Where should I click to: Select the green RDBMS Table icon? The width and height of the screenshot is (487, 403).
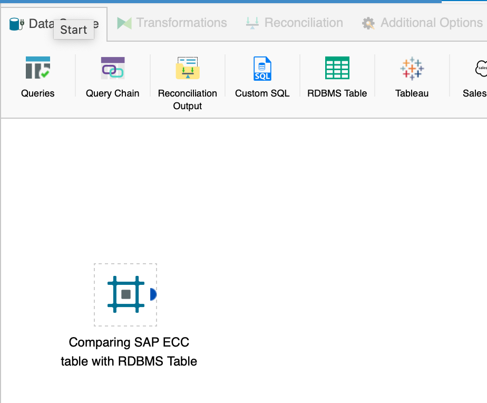337,68
